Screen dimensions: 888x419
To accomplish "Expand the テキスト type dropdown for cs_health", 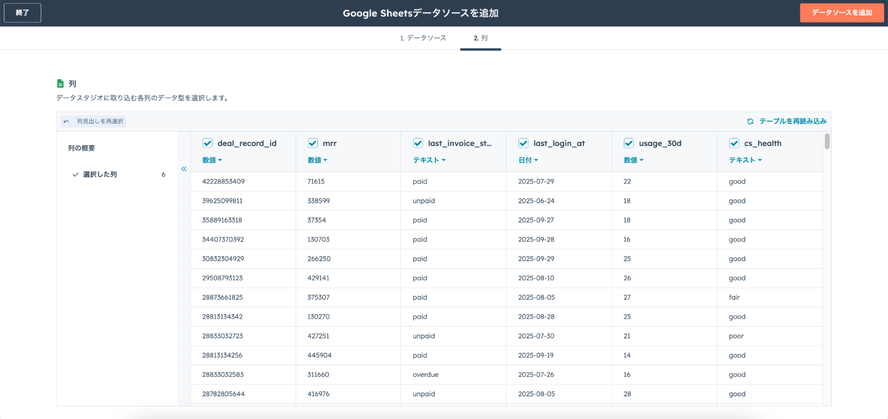I will pyautogui.click(x=745, y=160).
